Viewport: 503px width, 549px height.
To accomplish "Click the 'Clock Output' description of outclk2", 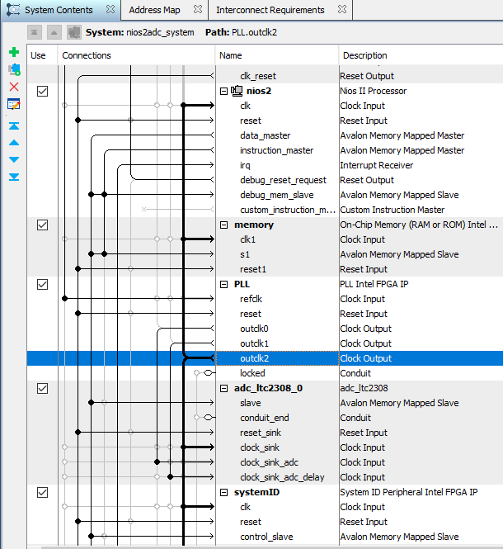I will (x=366, y=358).
